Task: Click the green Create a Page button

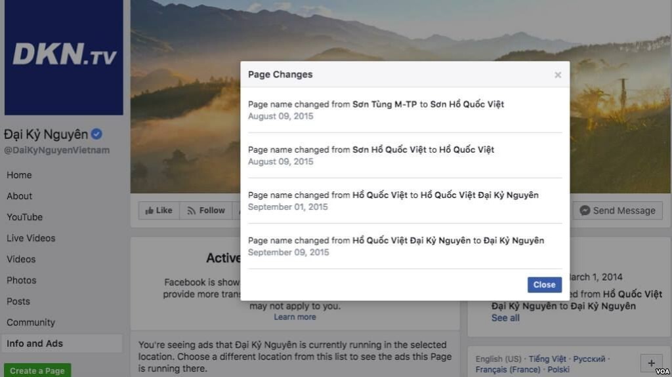Action: point(37,370)
